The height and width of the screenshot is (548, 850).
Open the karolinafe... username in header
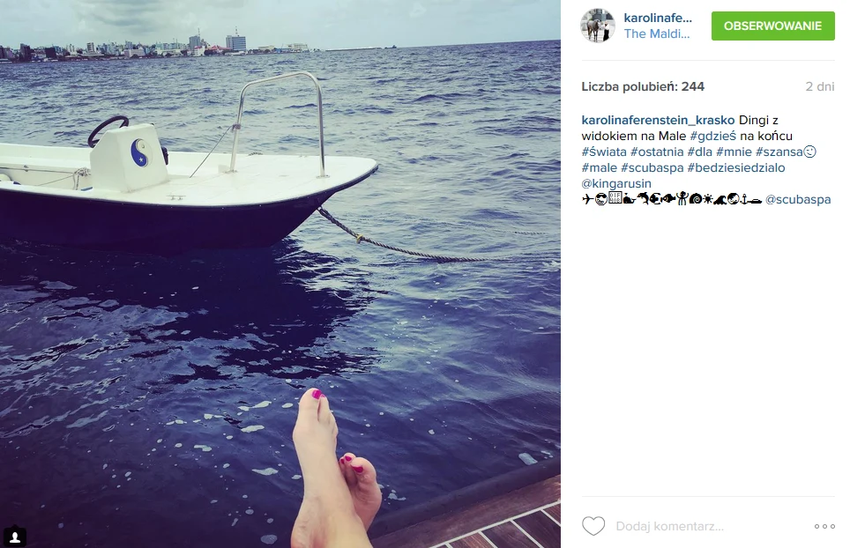(x=658, y=18)
